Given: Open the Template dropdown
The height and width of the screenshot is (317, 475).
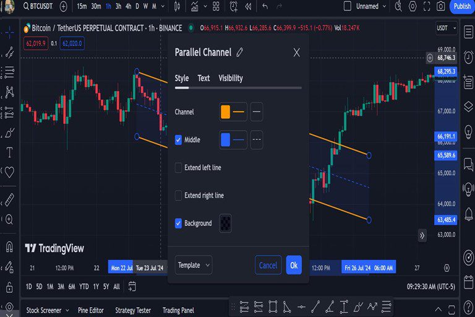Looking at the screenshot, I should click(x=193, y=265).
